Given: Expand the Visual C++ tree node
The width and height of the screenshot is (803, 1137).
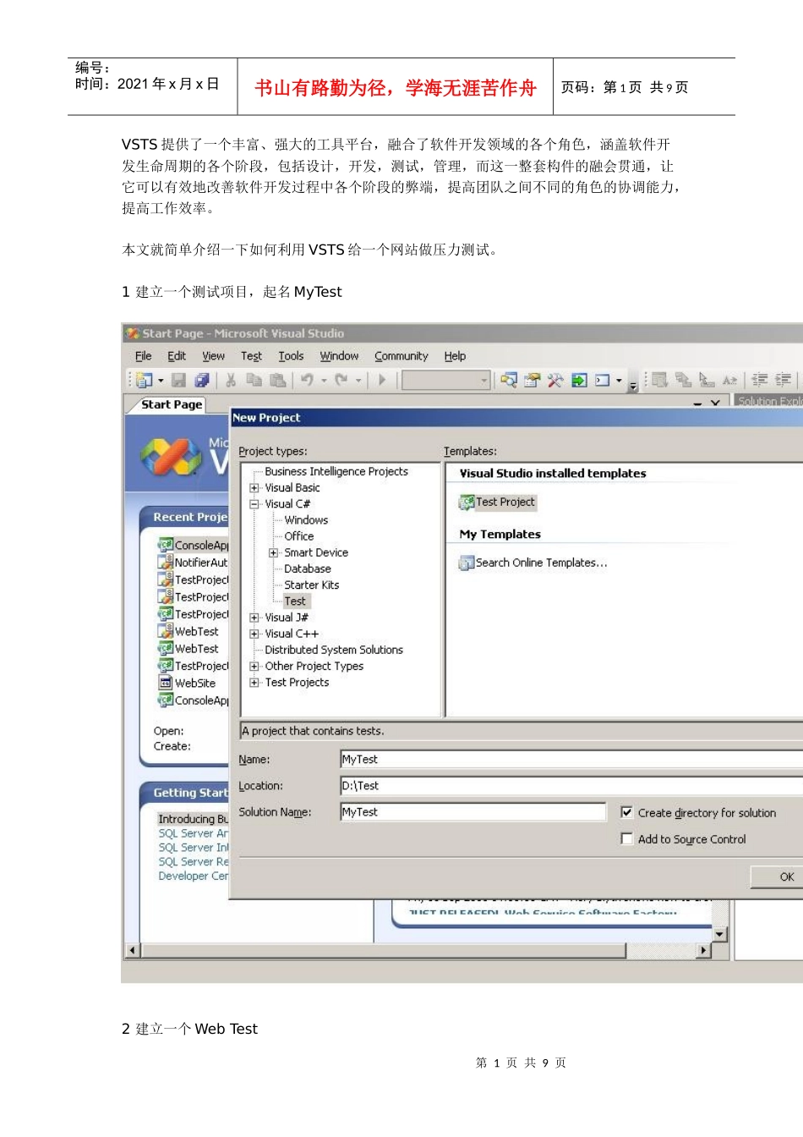Looking at the screenshot, I should [254, 634].
